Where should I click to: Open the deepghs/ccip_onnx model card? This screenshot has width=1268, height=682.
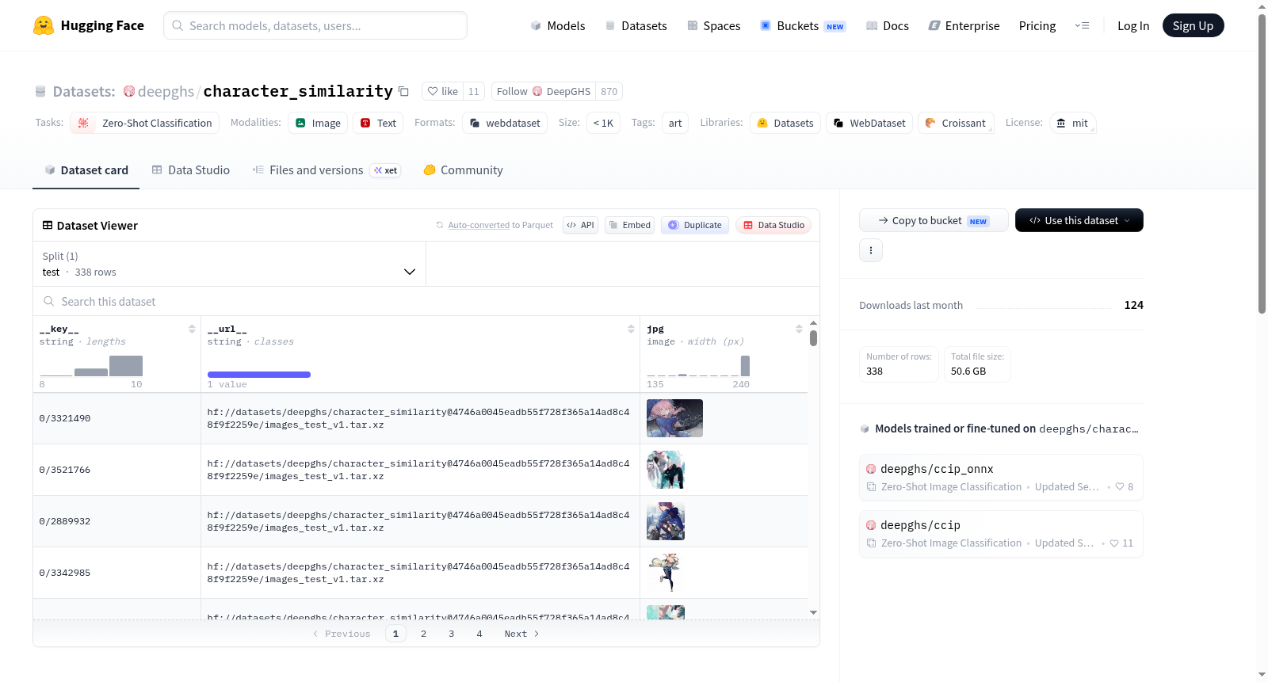1001,478
